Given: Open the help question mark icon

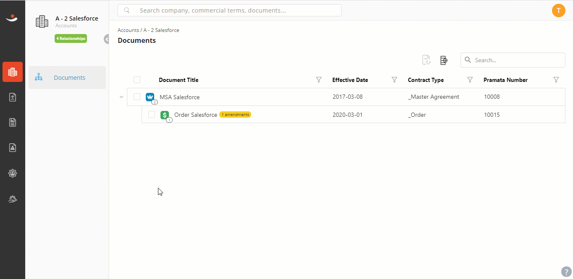Looking at the screenshot, I should [x=566, y=271].
